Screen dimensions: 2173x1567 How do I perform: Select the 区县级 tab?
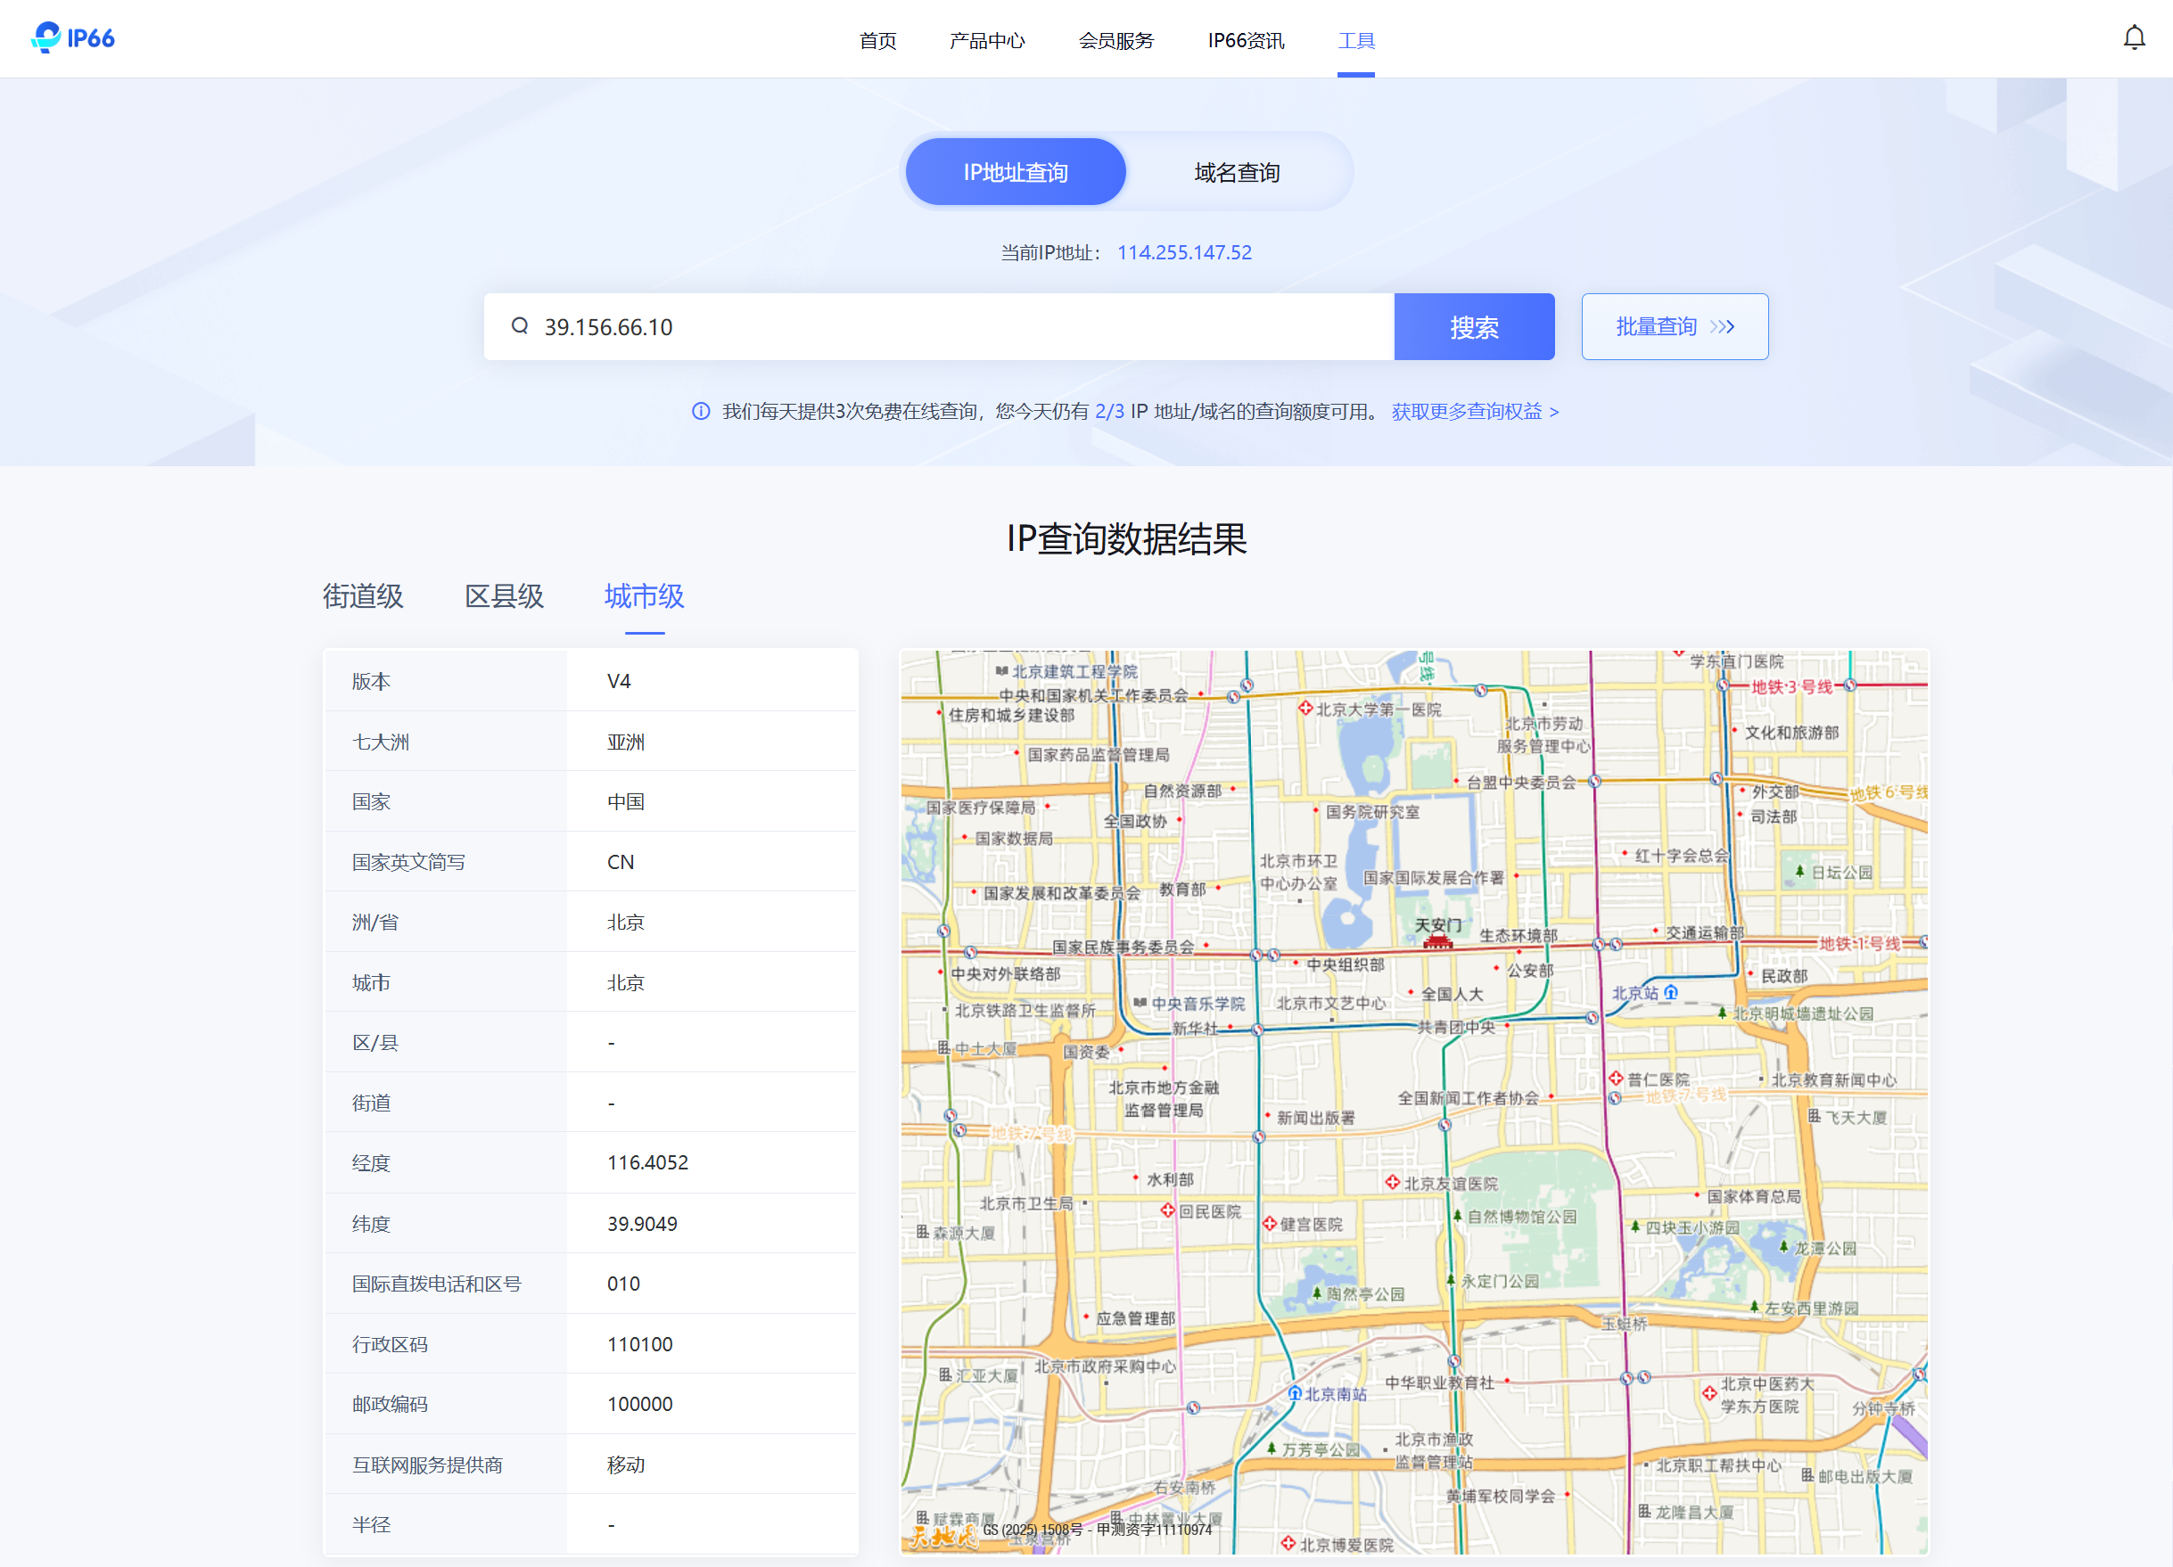click(504, 596)
